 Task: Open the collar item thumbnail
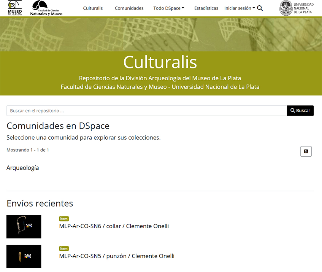24,227
